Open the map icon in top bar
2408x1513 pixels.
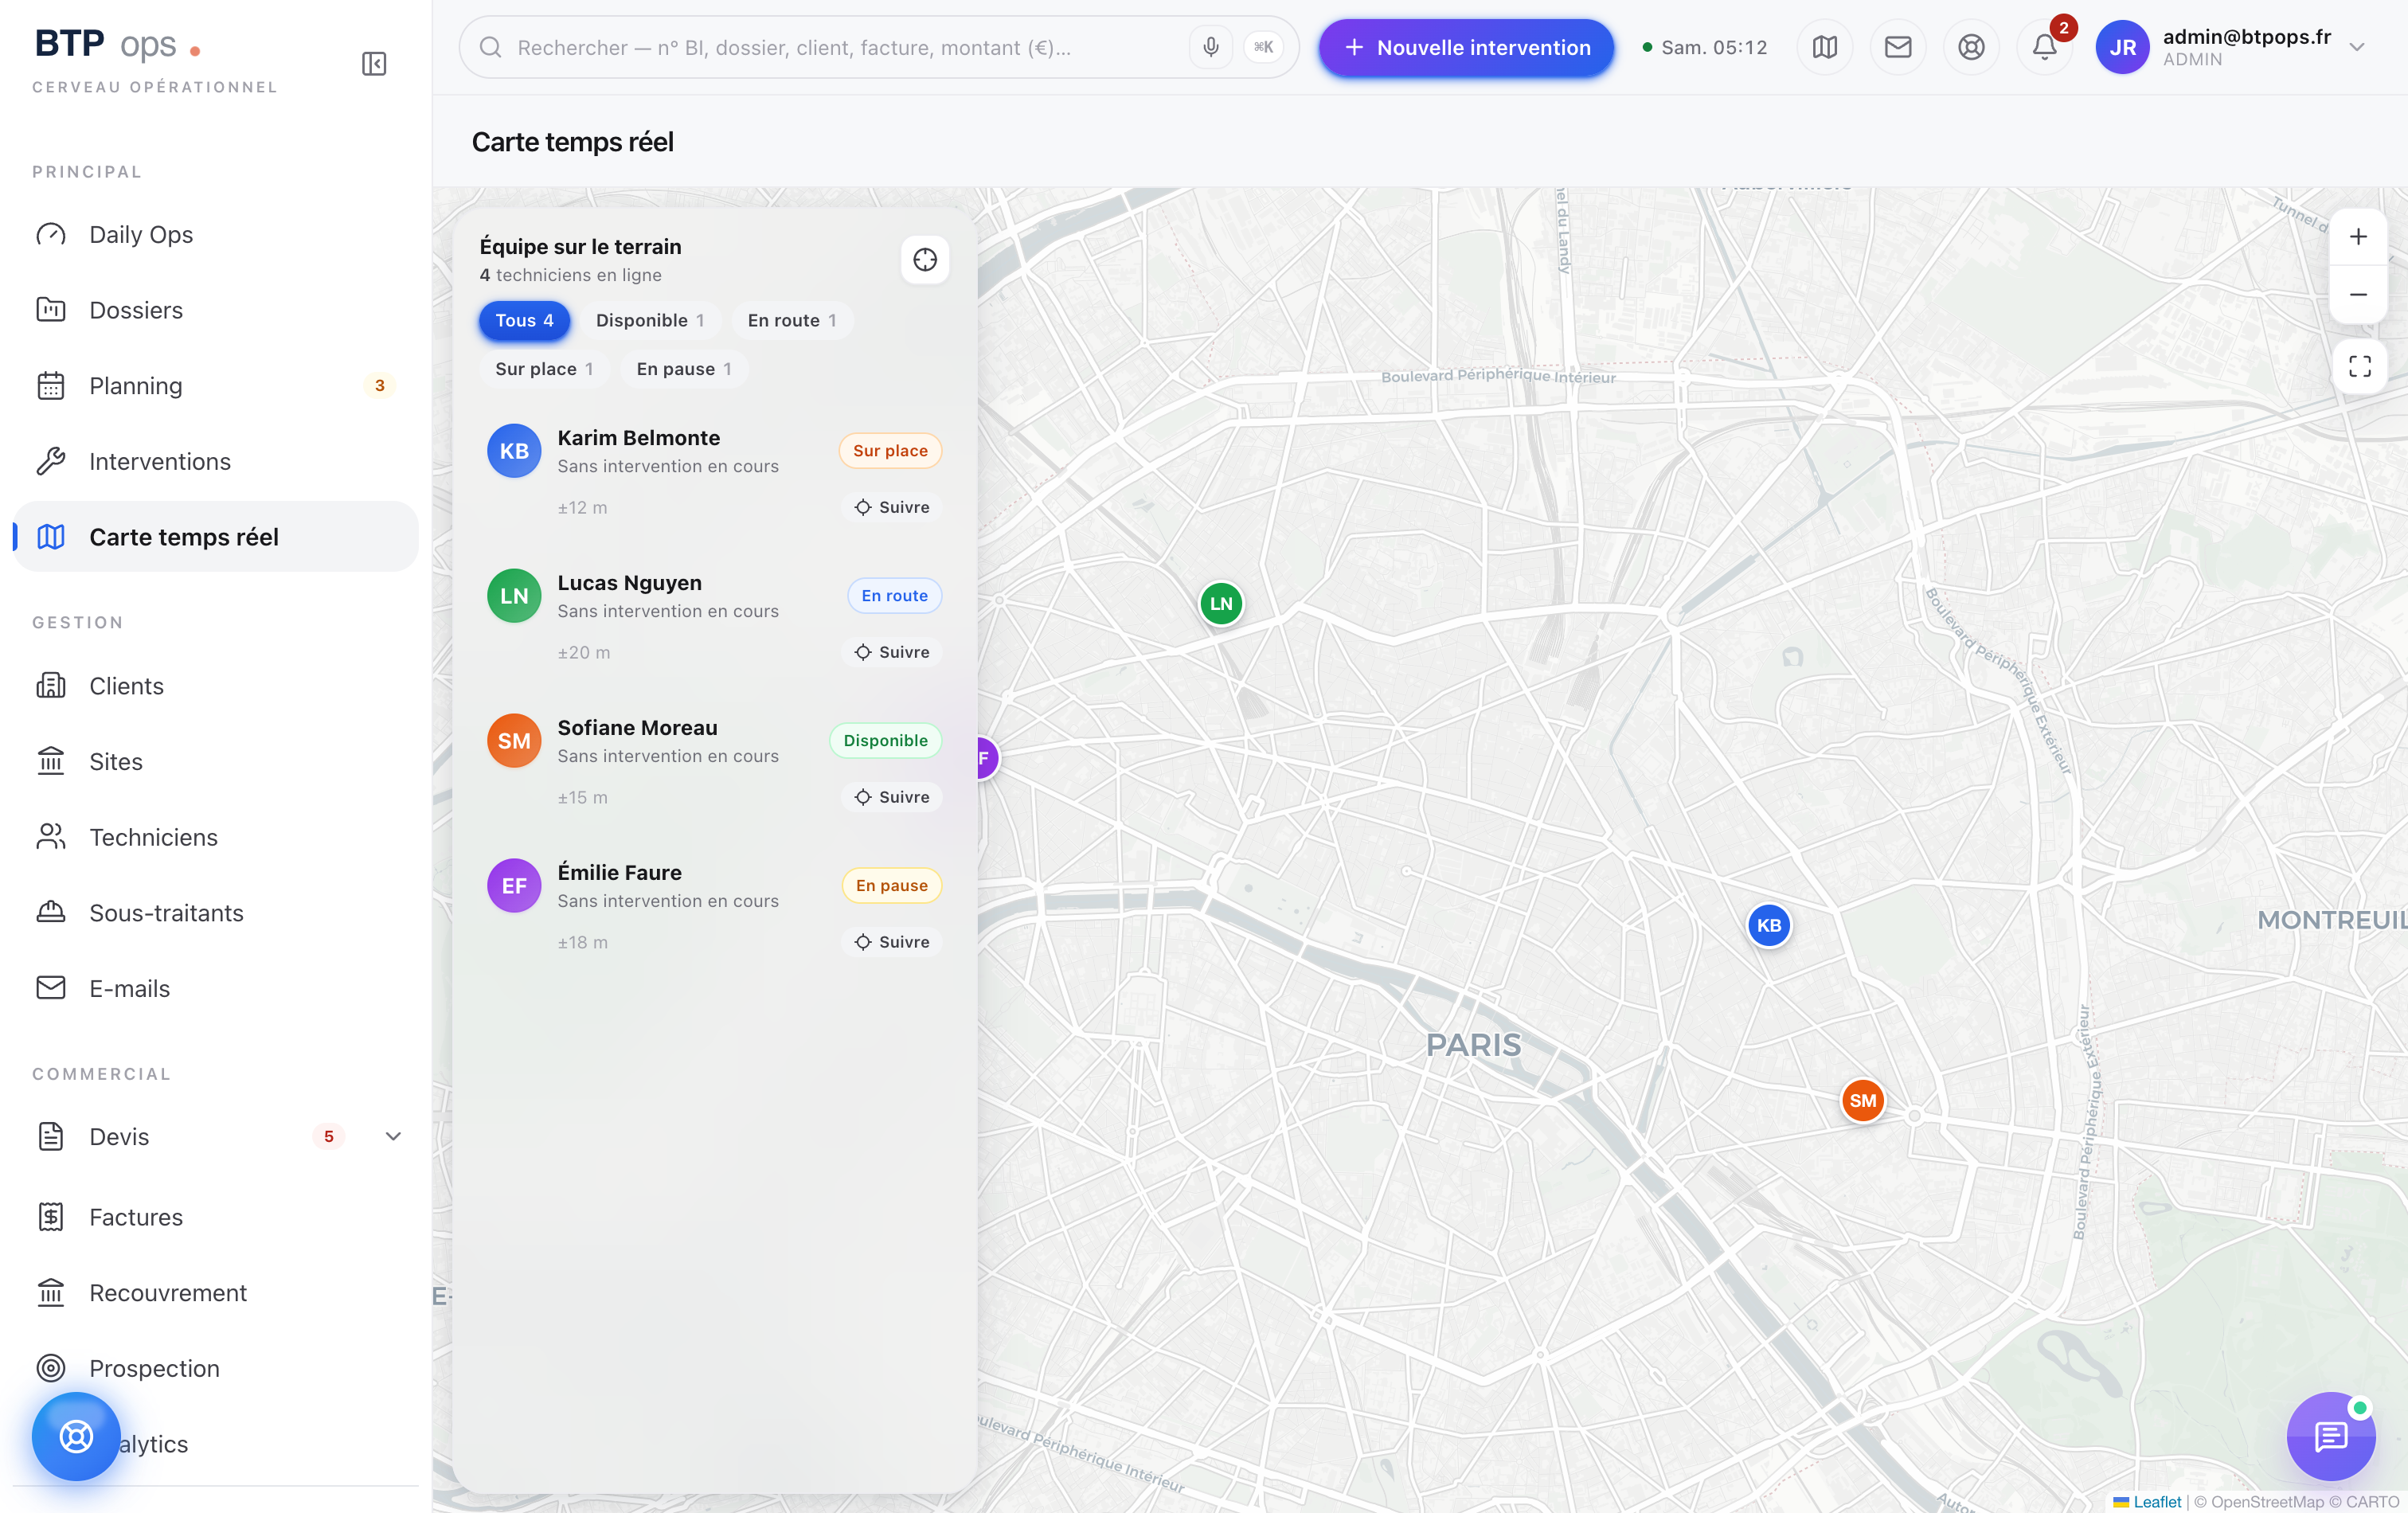(1824, 47)
